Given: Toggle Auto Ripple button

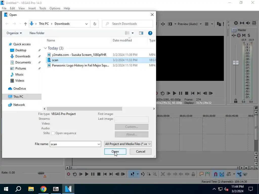Looking at the screenshot, I should (229, 174).
